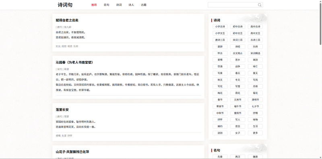Pick the 饮酒 theme button
The image size is (322, 159).
(x=220, y=66)
